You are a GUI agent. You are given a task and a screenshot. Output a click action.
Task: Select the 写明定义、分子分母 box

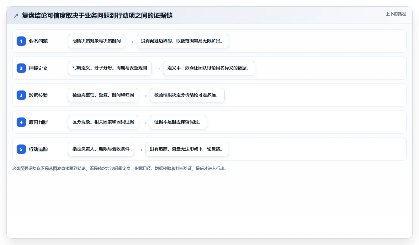coord(110,68)
